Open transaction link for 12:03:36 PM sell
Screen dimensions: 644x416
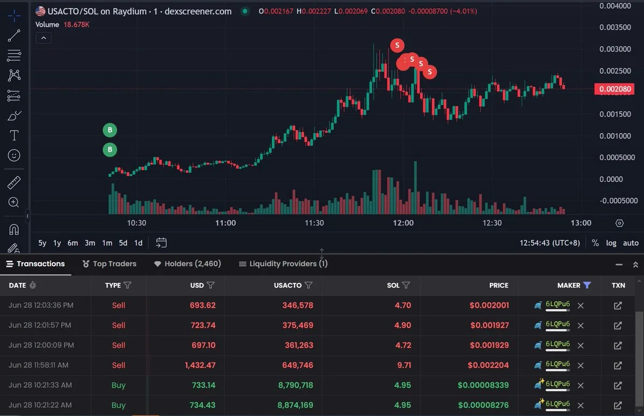click(618, 305)
